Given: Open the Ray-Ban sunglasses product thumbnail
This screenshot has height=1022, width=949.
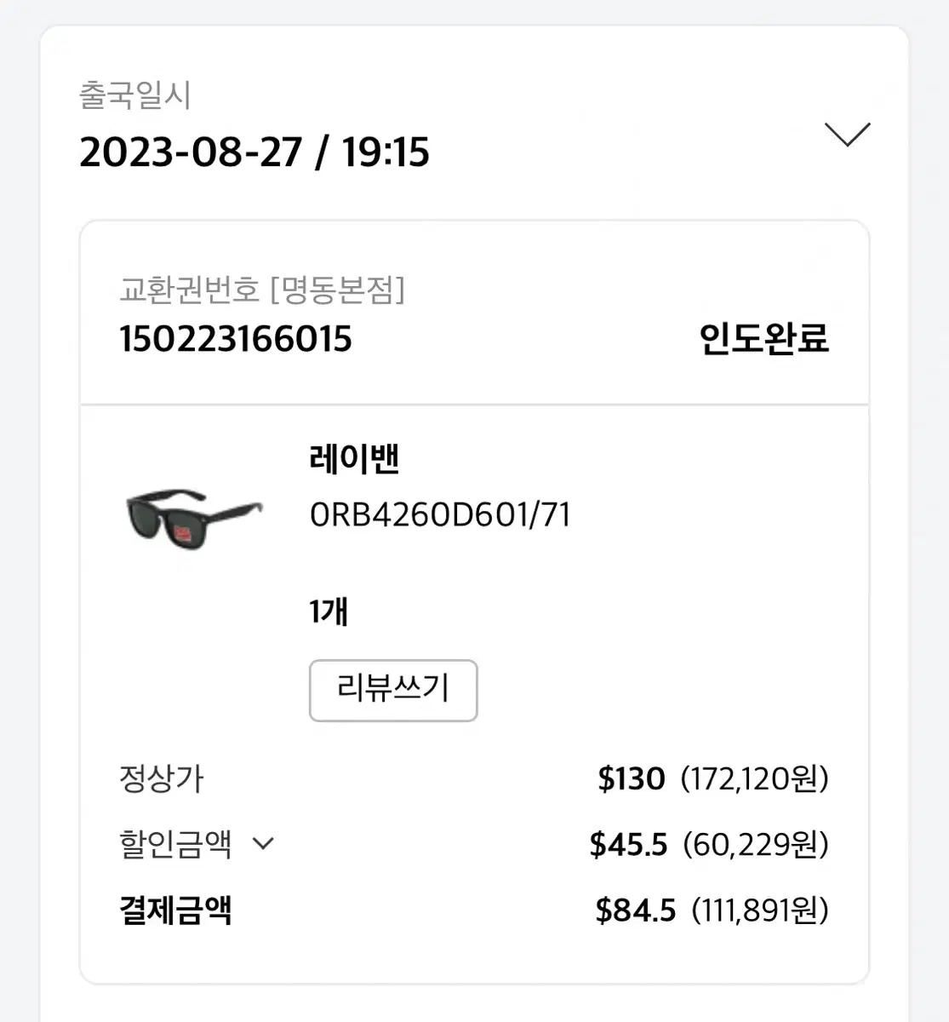Looking at the screenshot, I should coord(194,518).
